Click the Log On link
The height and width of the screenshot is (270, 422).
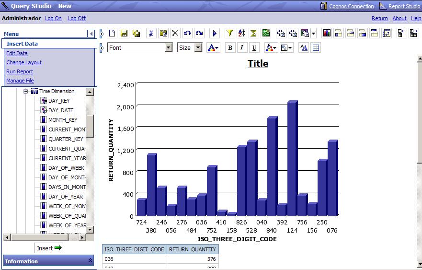(x=53, y=18)
